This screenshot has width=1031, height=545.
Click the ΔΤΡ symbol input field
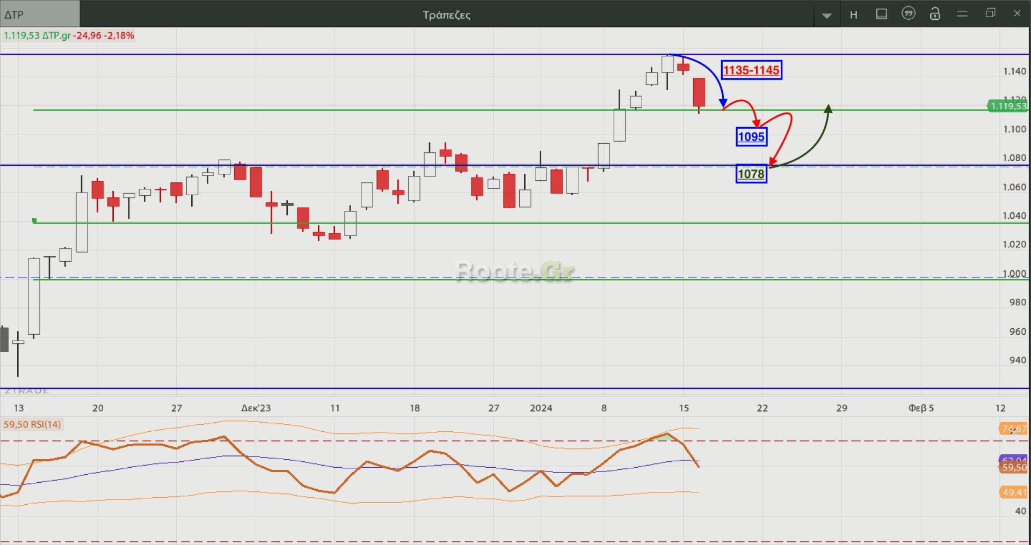pos(40,14)
